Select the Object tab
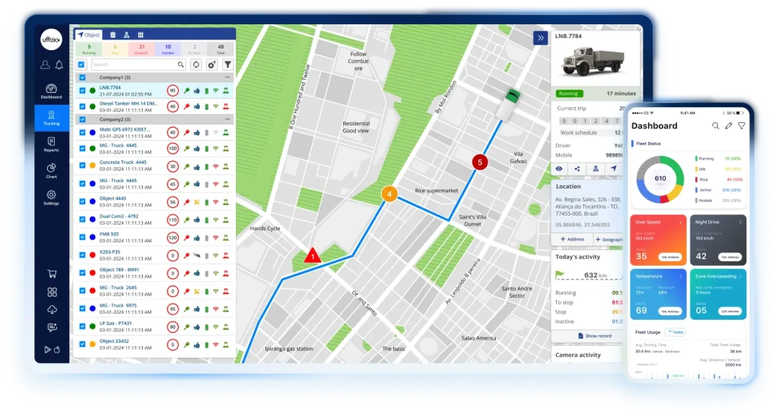Image resolution: width=779 pixels, height=417 pixels. pos(88,35)
